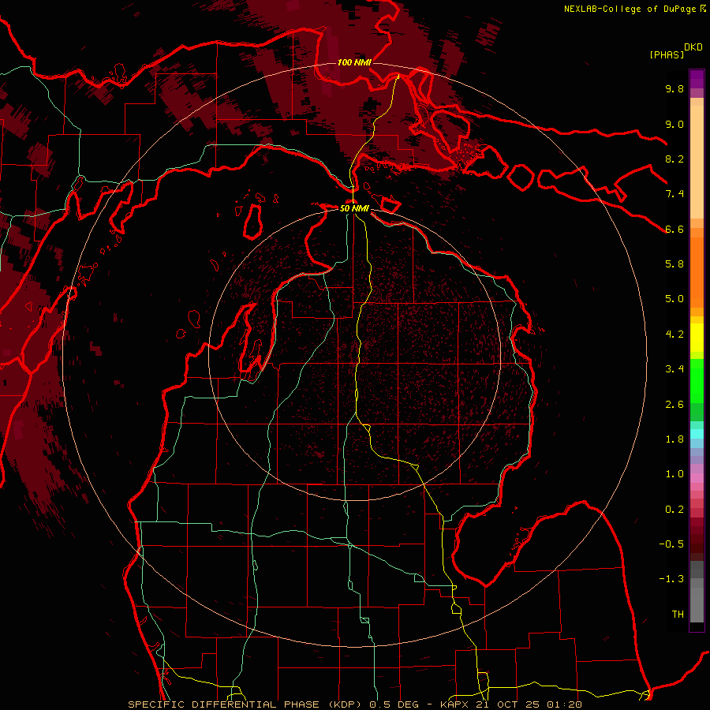Select the 8.2 scale value
The image size is (710, 710).
(x=674, y=159)
